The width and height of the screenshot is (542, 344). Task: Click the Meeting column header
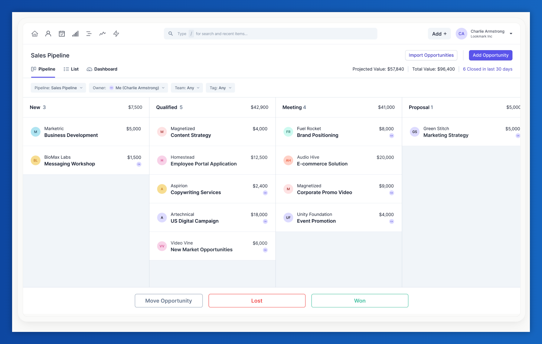[339, 107]
